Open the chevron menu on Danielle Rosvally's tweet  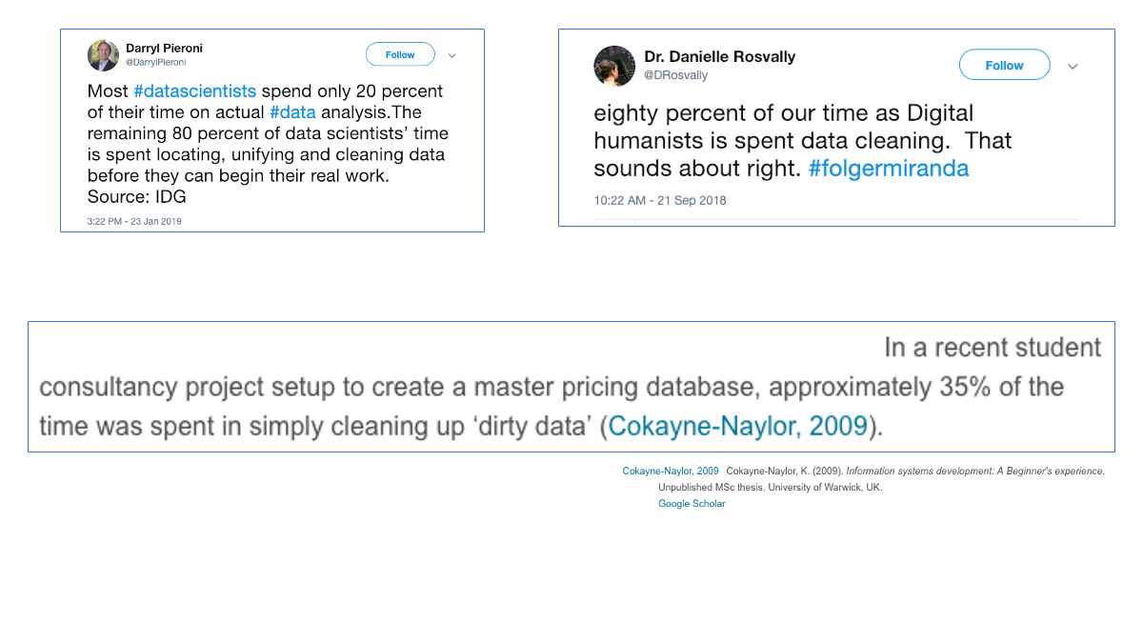(x=1073, y=66)
